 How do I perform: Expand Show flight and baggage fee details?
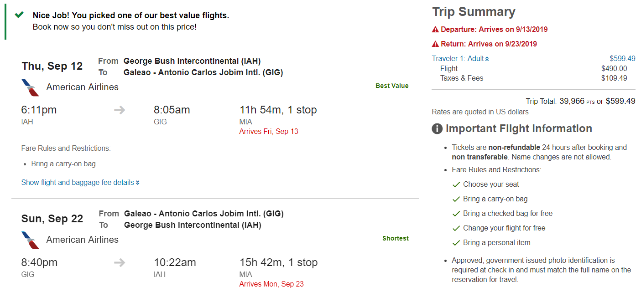(80, 183)
